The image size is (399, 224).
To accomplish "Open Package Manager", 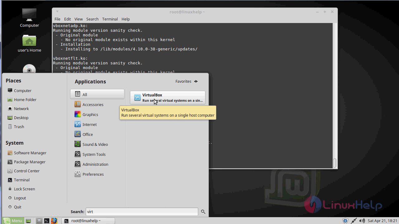I will click(x=26, y=162).
